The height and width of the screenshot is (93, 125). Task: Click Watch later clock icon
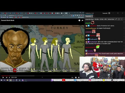point(79,20)
